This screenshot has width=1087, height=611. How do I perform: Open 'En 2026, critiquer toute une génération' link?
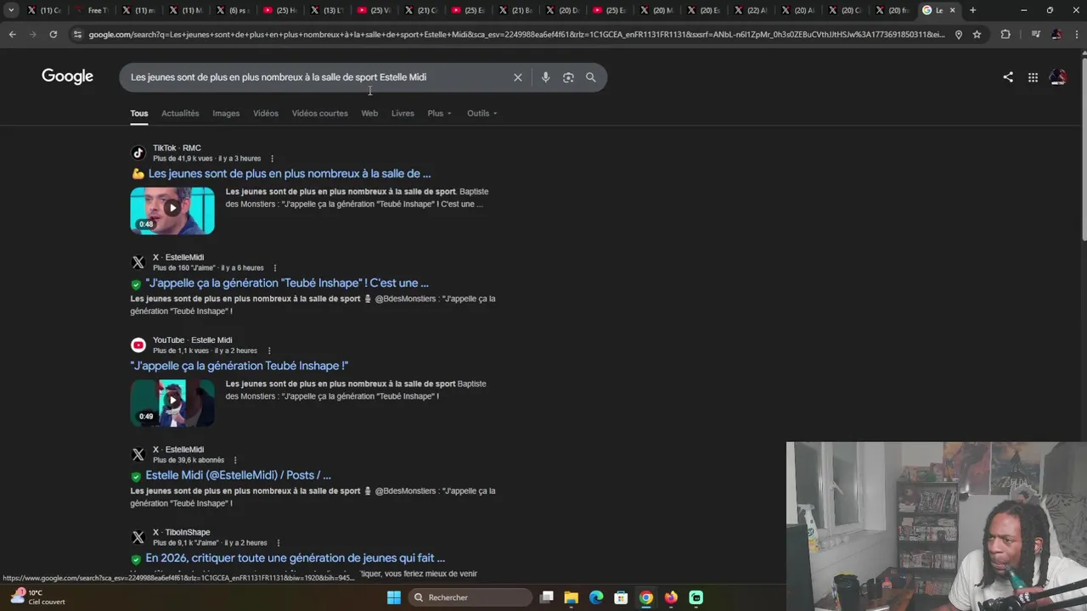[x=295, y=558]
